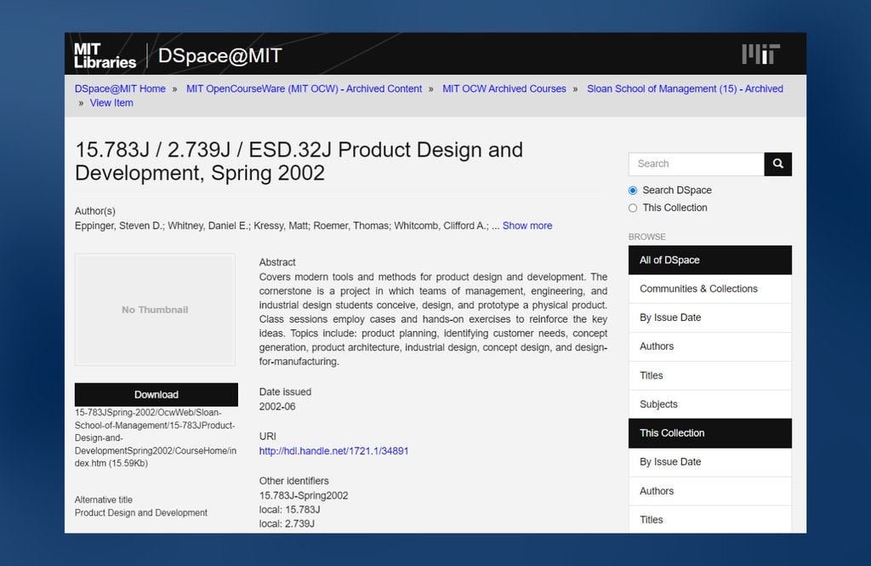
Task: Browse All of DSpace By Issue Date
Action: pyautogui.click(x=710, y=318)
